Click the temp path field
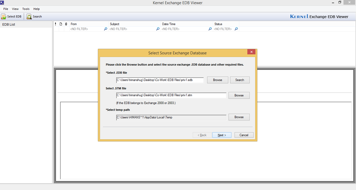 [x=171, y=117]
